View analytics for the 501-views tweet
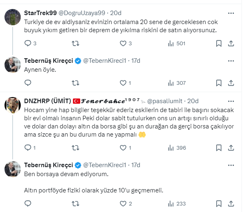248x212 pixels. click(x=170, y=43)
